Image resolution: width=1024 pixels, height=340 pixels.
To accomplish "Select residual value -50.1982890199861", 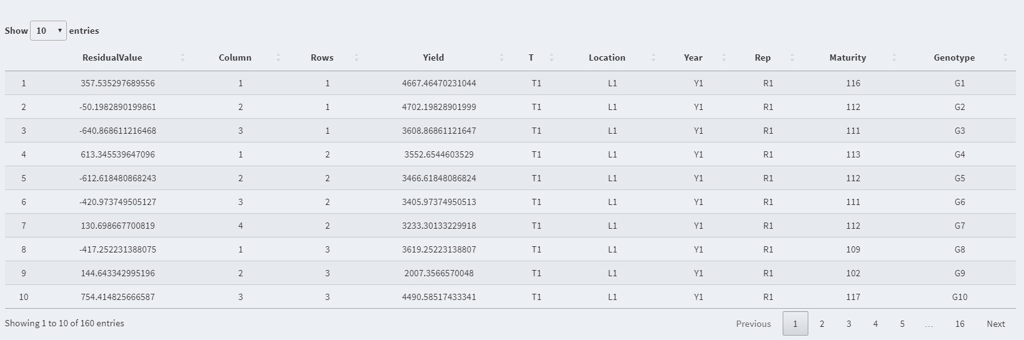I will [x=118, y=107].
